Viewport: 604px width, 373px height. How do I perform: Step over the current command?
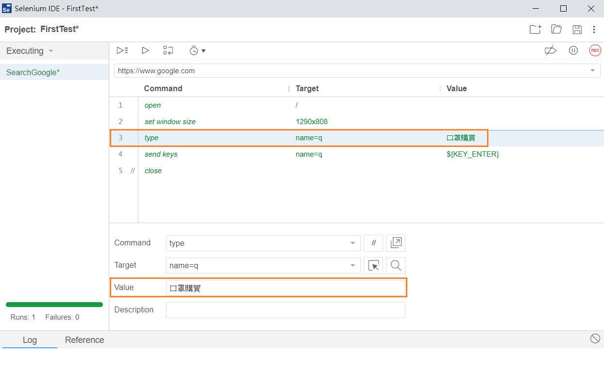click(168, 50)
